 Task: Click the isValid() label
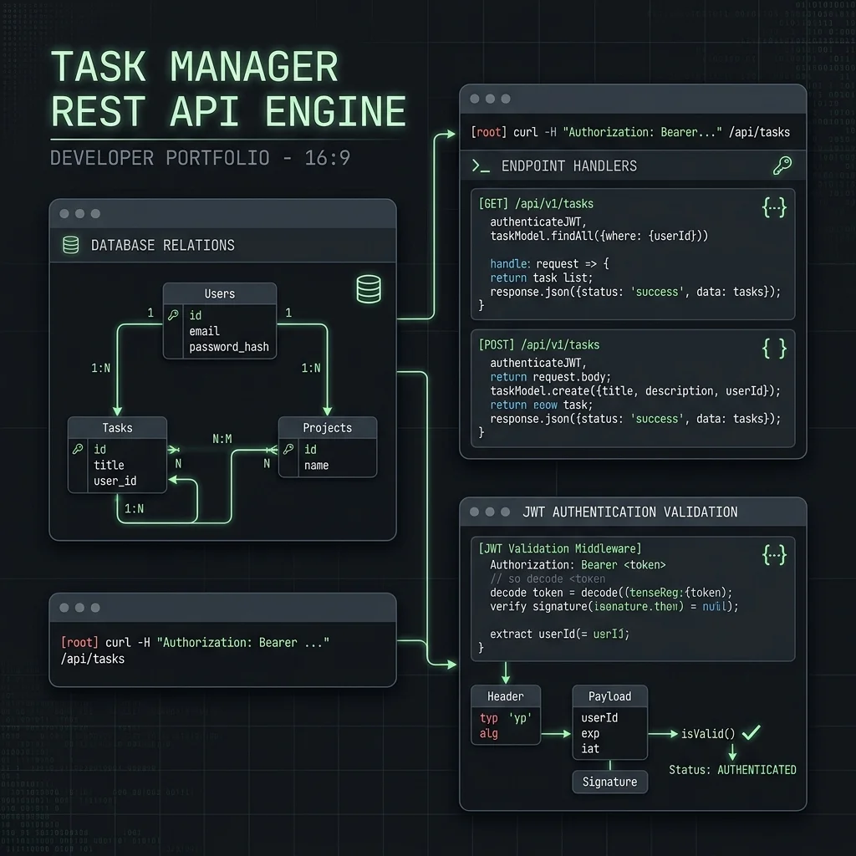pos(707,734)
